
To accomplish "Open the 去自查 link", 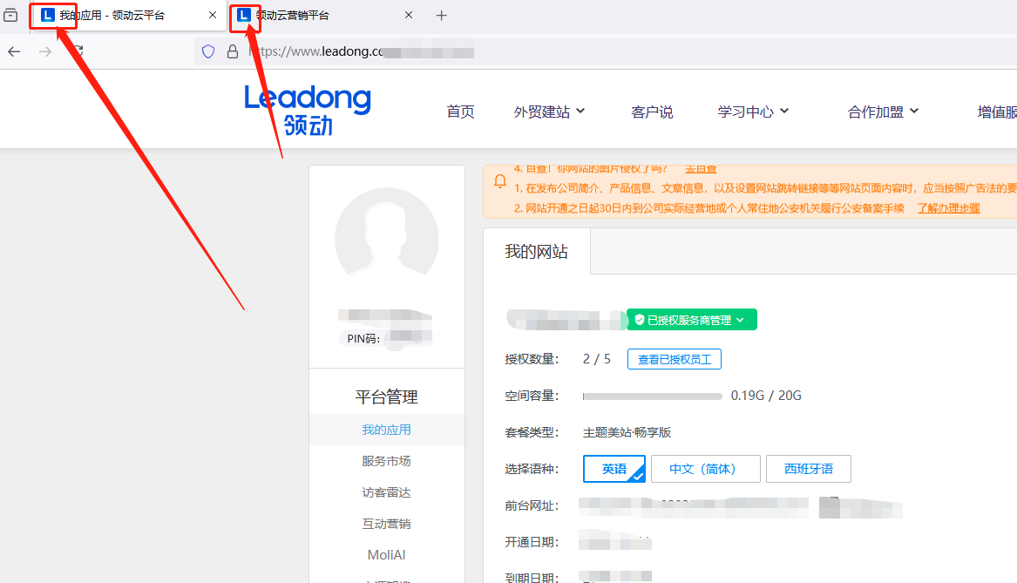I will [700, 168].
